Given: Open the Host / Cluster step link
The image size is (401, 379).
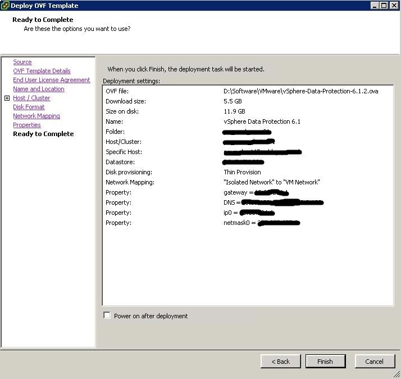Looking at the screenshot, I should pyautogui.click(x=31, y=98).
